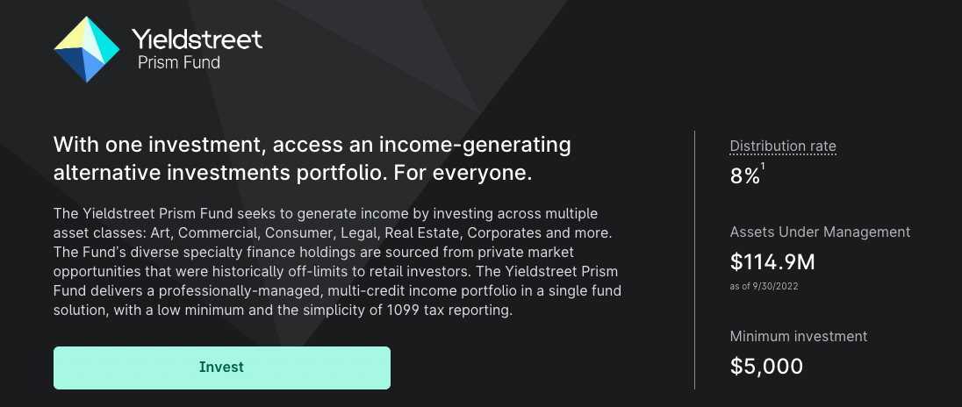Select the Prism Fund subtitle under Yieldstreet

(179, 63)
